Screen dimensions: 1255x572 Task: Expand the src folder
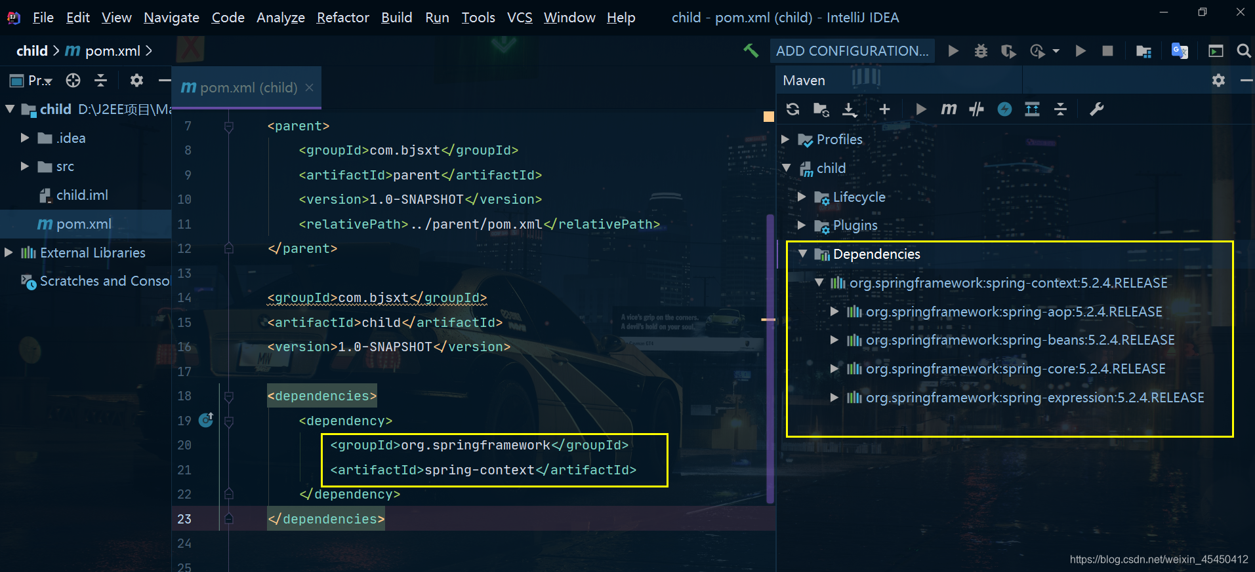[x=25, y=166]
